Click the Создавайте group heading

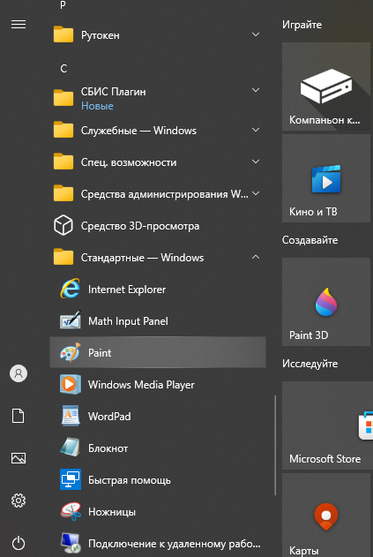310,240
